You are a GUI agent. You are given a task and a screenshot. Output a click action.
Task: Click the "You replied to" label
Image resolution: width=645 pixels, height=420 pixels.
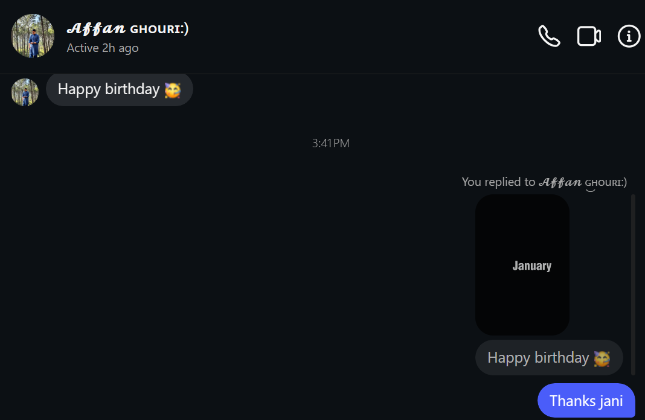498,182
